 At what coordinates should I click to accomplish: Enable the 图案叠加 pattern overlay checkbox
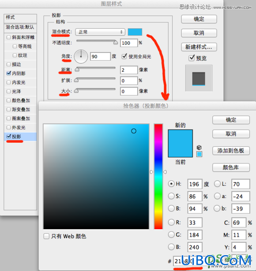8,119
